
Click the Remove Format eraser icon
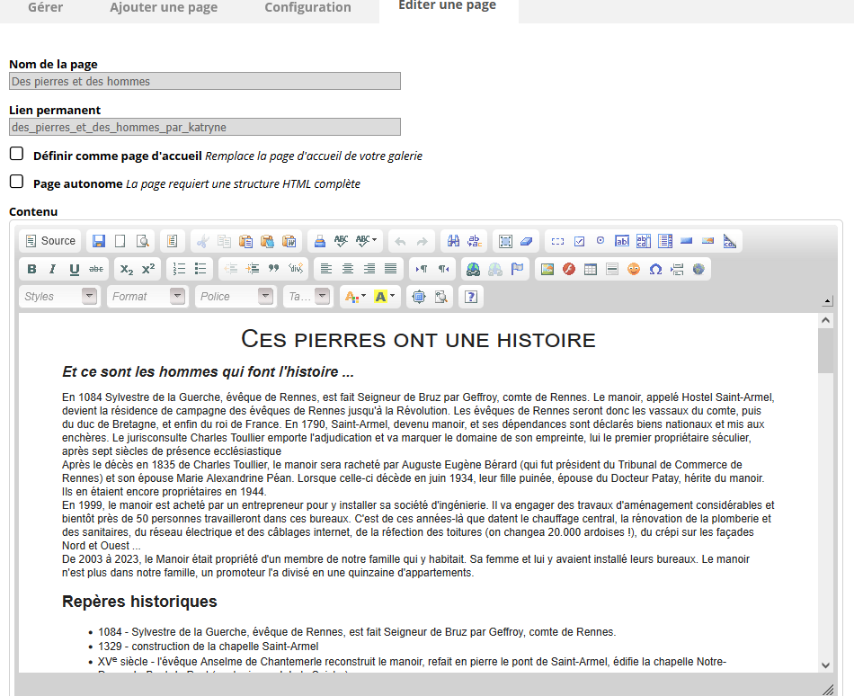click(x=527, y=241)
